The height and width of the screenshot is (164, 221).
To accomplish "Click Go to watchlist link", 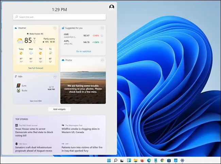I will tap(84, 51).
